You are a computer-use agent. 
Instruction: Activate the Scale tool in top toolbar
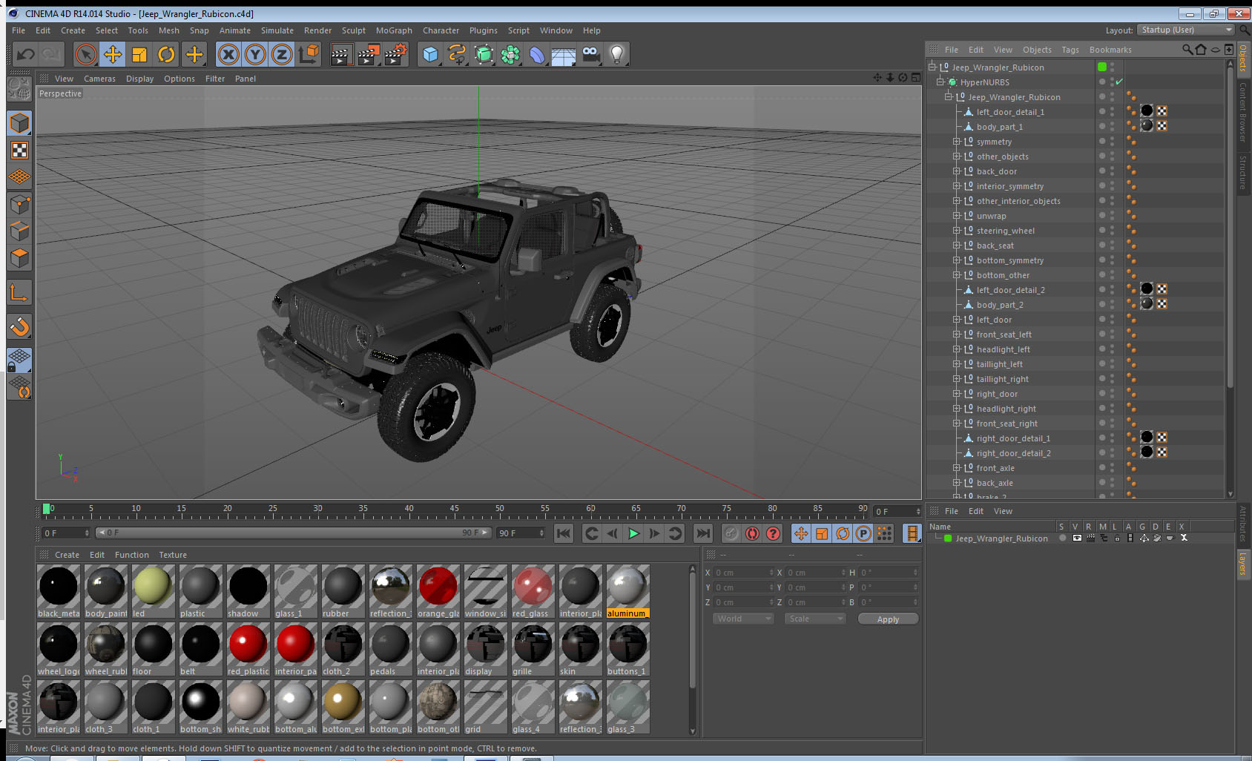pos(139,54)
